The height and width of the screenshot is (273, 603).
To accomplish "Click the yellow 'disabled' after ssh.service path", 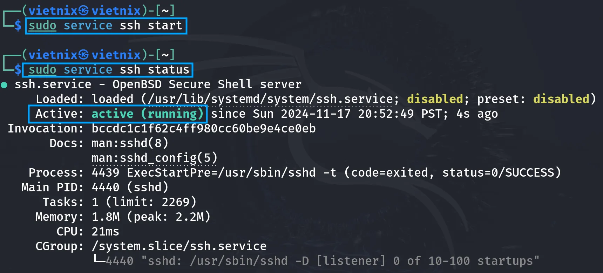I will point(435,99).
